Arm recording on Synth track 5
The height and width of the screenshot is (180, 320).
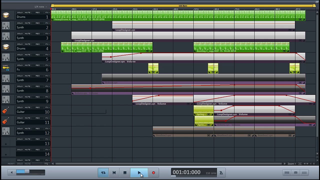[x=37, y=54]
